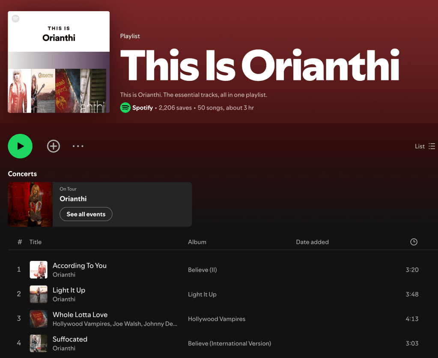
Task: Open the Believe (International Version) album link
Action: click(229, 343)
